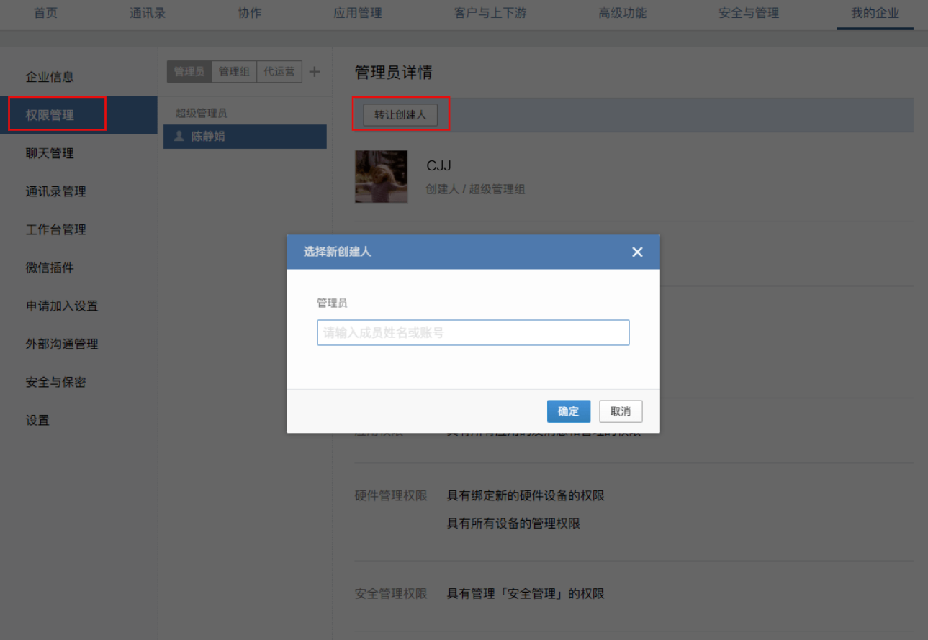Close the 选择新创建人 dialog
This screenshot has height=640, width=928.
[637, 252]
